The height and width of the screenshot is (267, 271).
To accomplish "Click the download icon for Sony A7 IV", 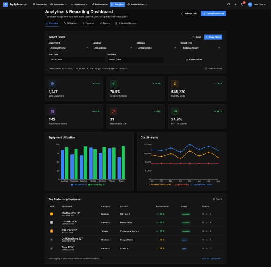I will pyautogui.click(x=210, y=248).
